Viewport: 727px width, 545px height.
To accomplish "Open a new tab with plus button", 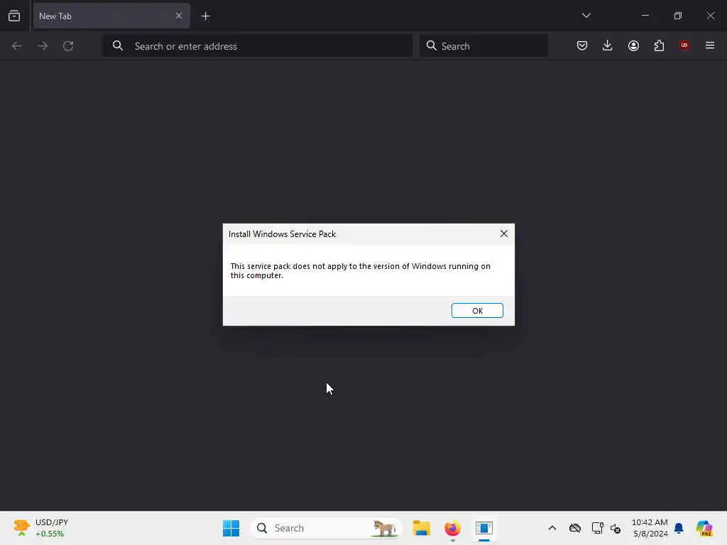I will coord(205,16).
